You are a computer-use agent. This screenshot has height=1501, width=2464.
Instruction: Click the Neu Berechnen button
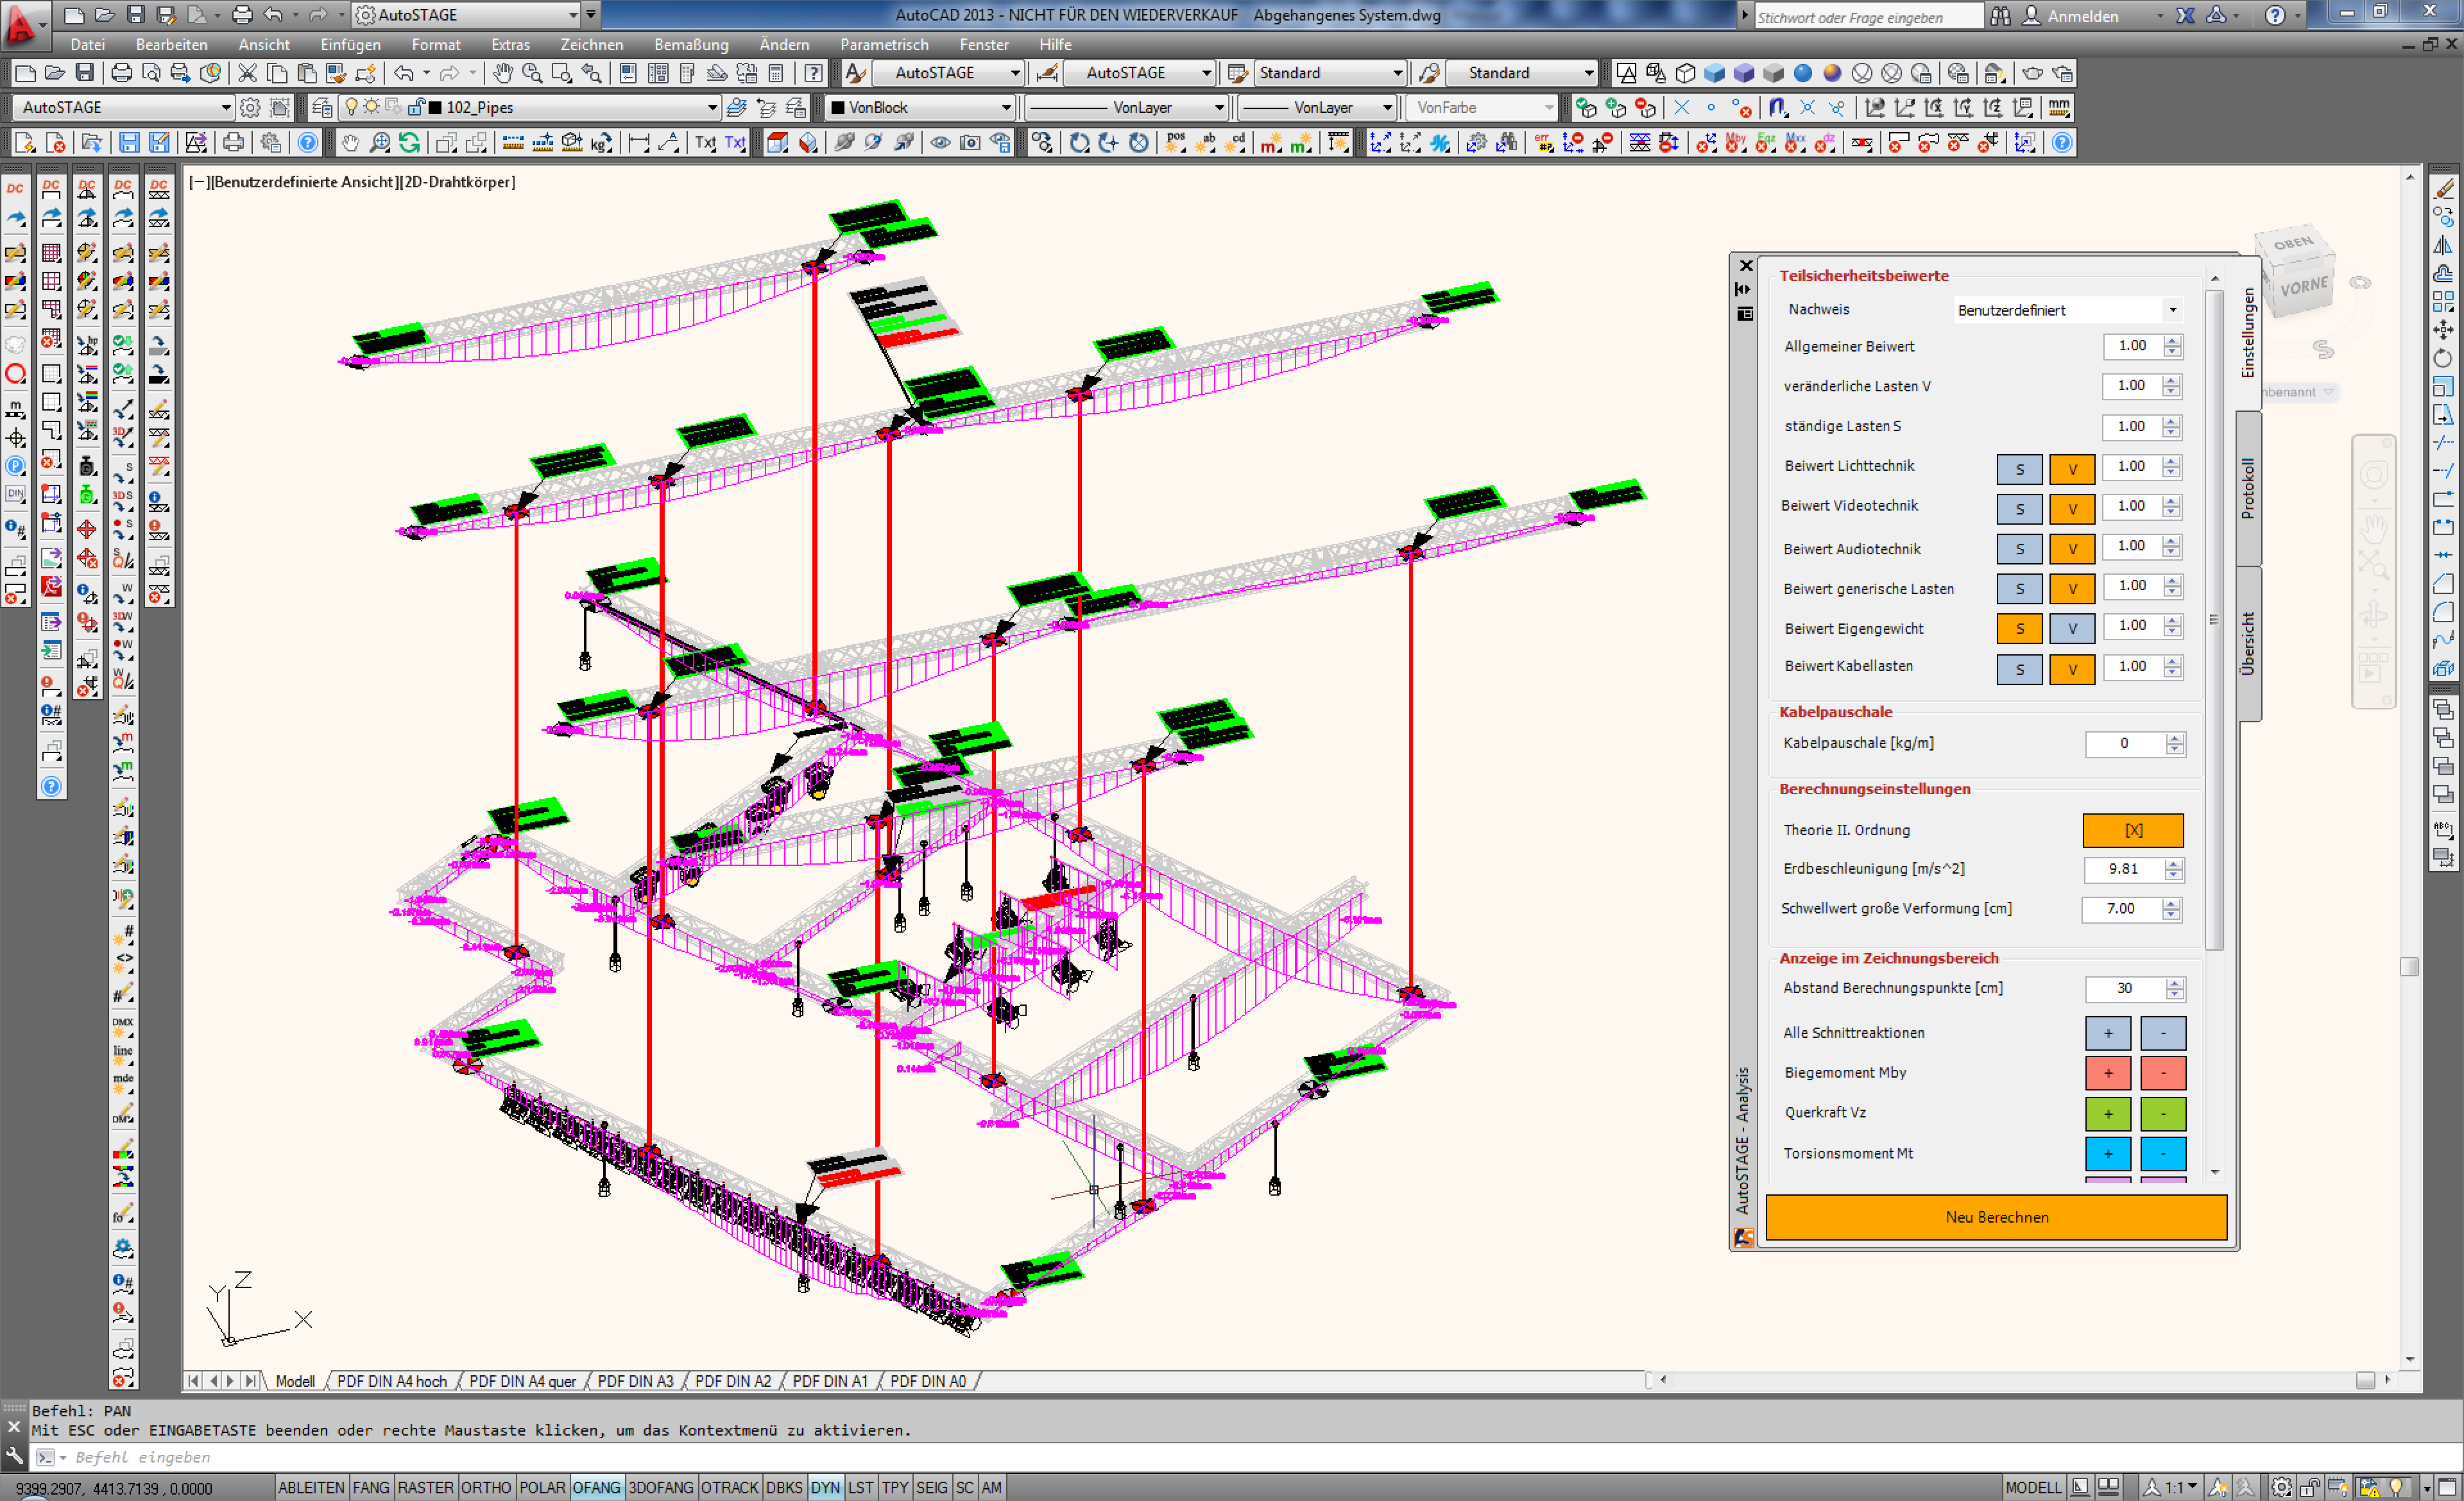[1996, 1217]
